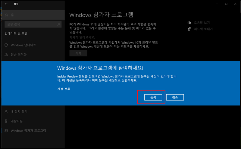Screen dimensions: 241x149
Task: Click the Insider Program cat icon
Action: (6, 131)
